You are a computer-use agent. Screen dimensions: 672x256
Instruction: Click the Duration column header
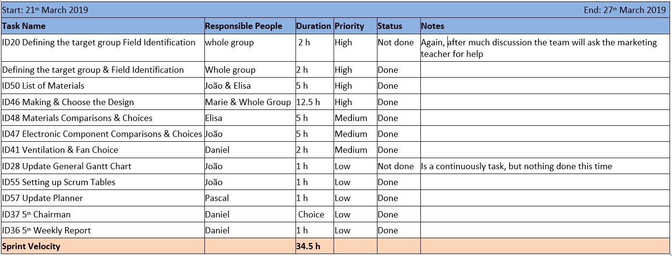(x=313, y=26)
